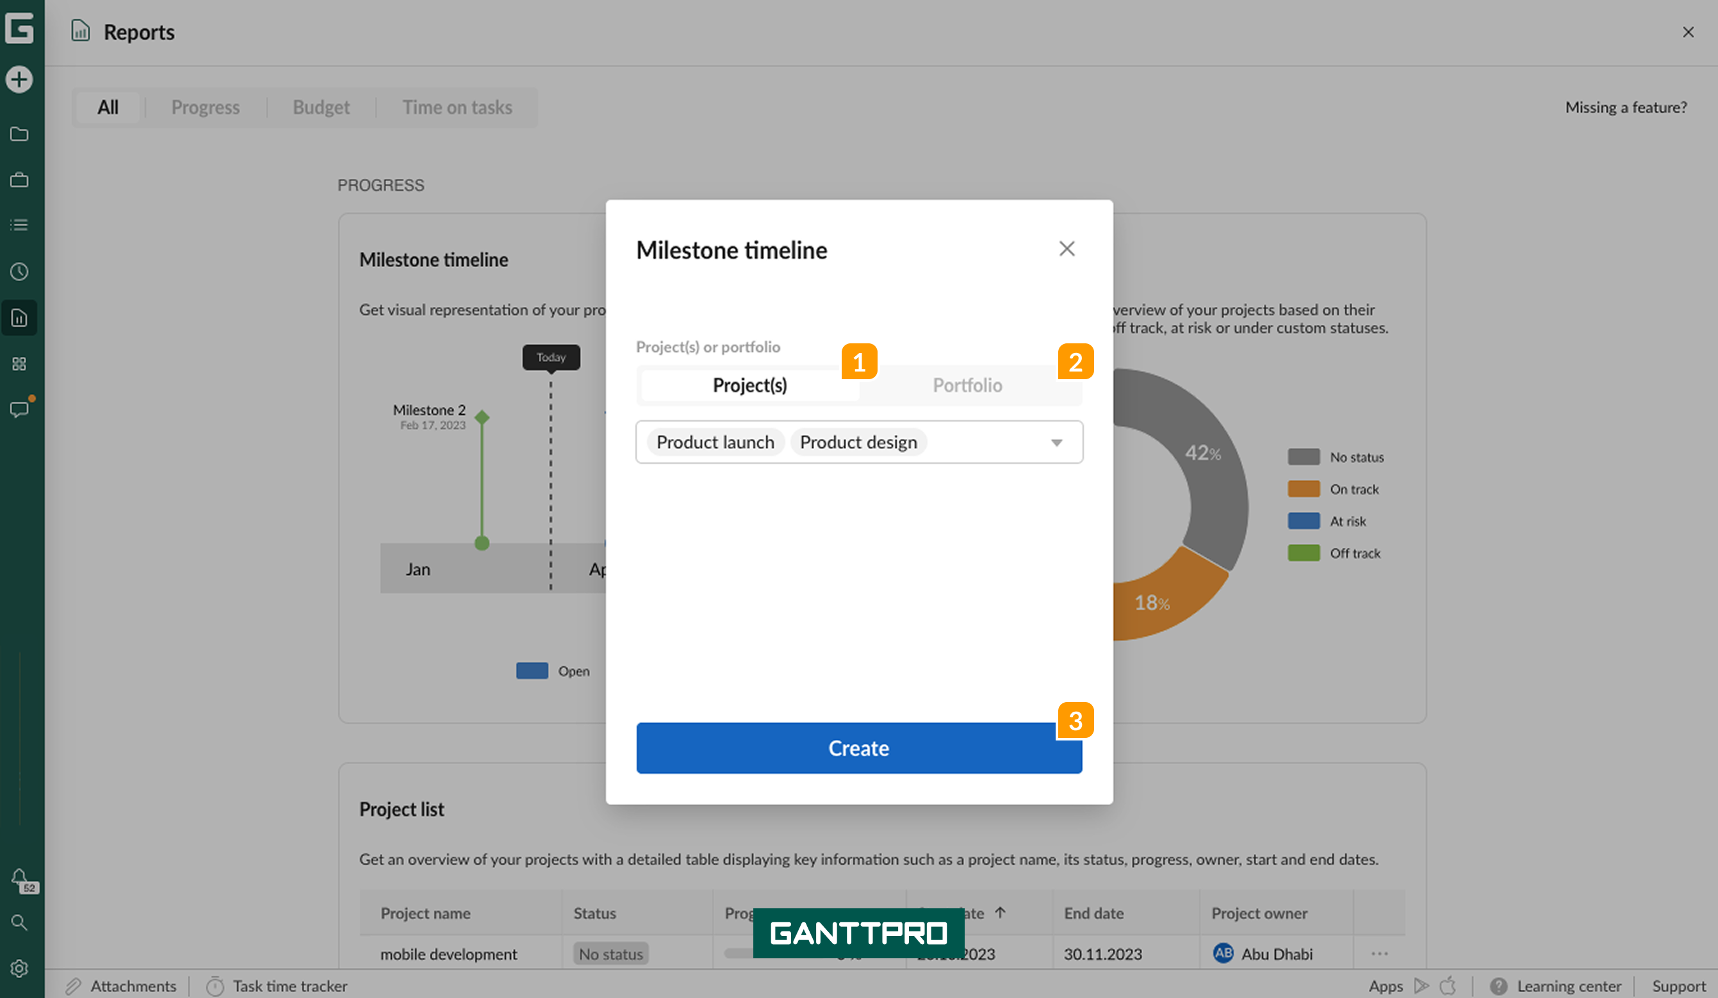Click the blue Create button
This screenshot has height=998, width=1718.
[x=858, y=748]
